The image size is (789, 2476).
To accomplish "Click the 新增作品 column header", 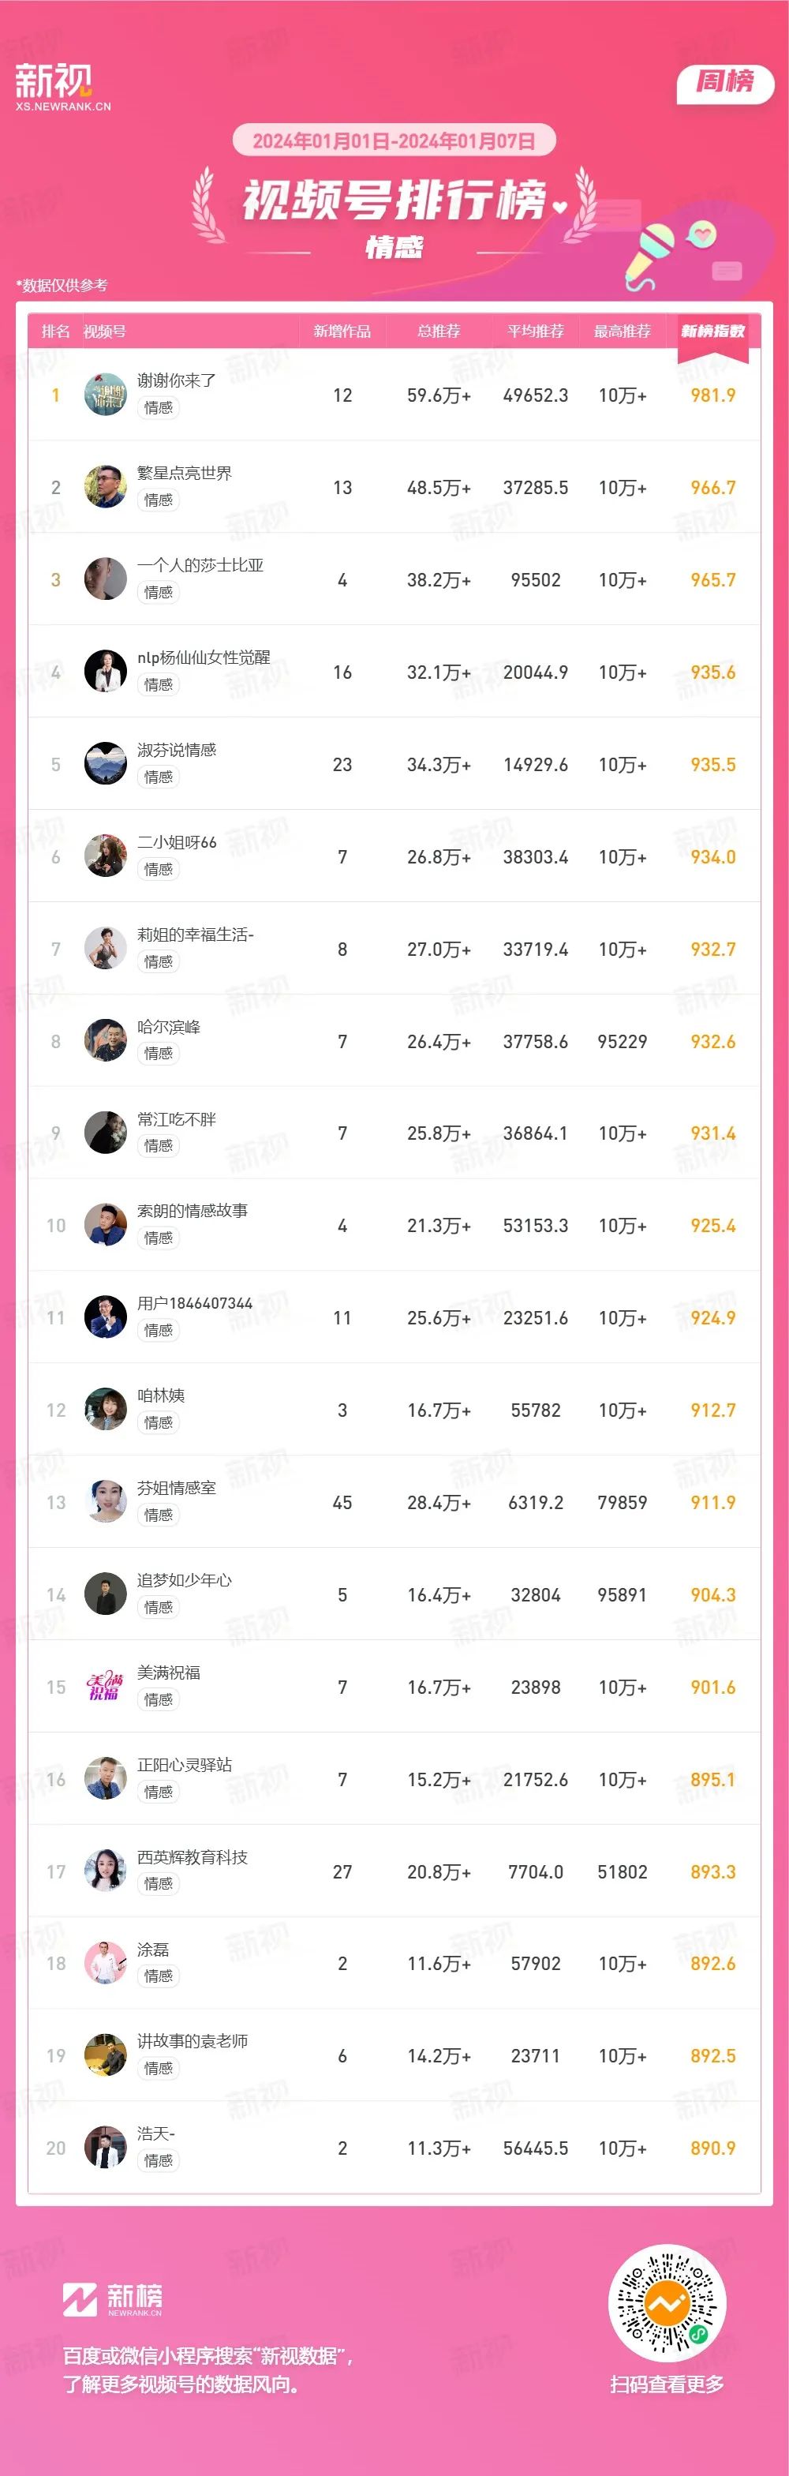I will [x=342, y=332].
